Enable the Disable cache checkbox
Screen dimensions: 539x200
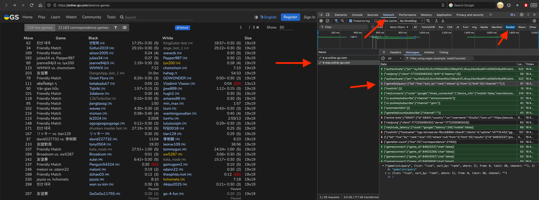tap(376, 21)
